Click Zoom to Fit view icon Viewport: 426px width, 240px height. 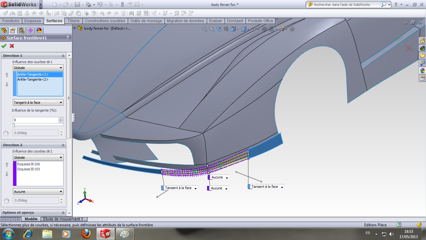point(205,29)
